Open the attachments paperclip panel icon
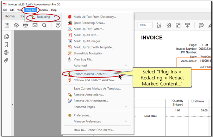Image resolution: width=213 pixels, height=137 pixels. pos(6,60)
